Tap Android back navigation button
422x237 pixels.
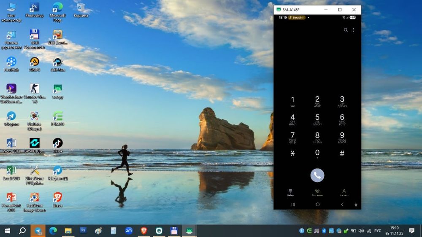click(342, 205)
